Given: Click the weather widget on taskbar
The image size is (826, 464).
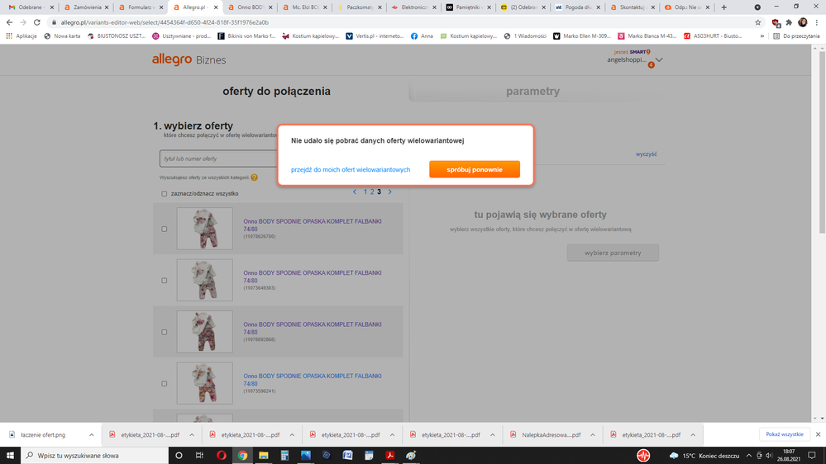Looking at the screenshot, I should point(704,456).
